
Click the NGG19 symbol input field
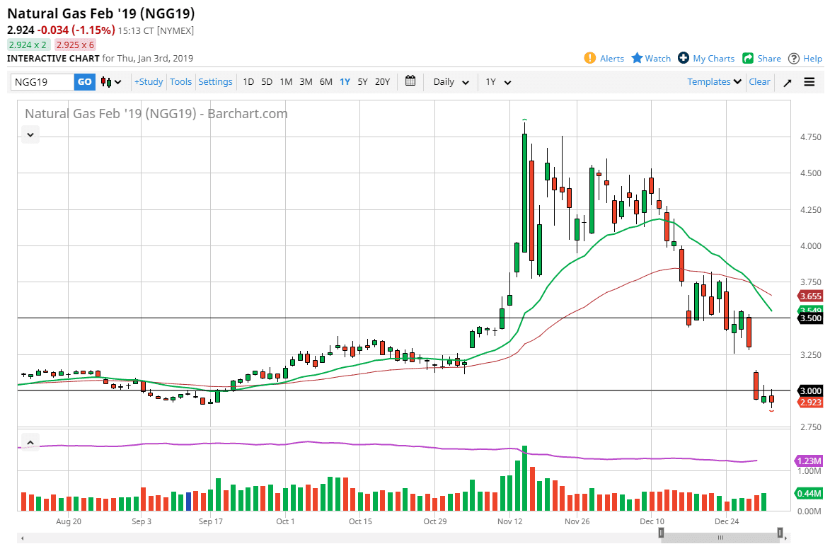tap(42, 82)
